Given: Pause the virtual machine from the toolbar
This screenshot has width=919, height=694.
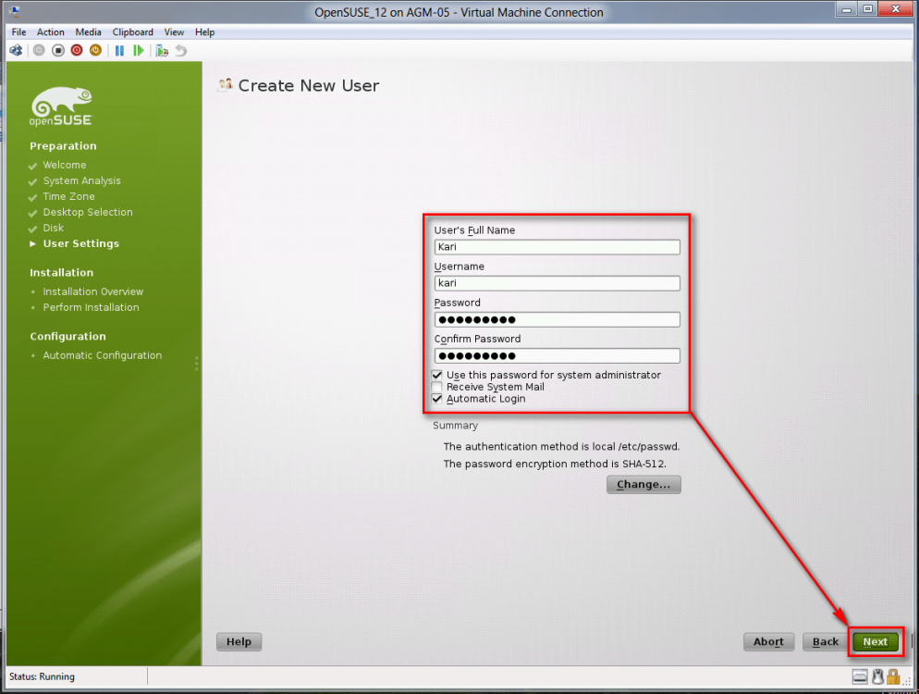Looking at the screenshot, I should [x=119, y=51].
